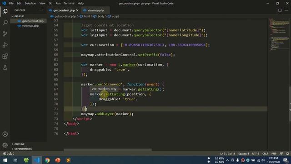
Task: Click addLayer on line 72
Action: 105,114
